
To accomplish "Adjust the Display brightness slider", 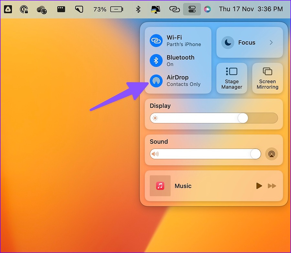I will [x=243, y=118].
